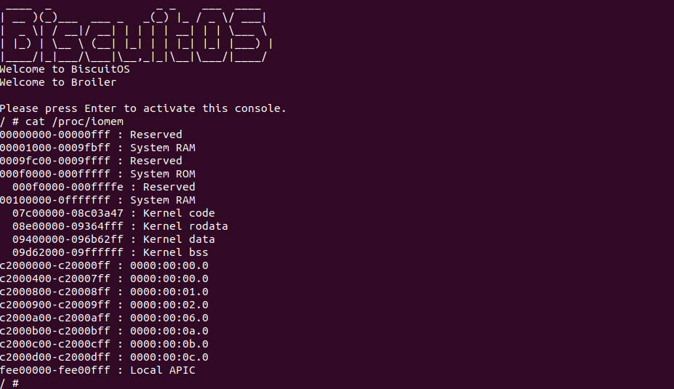Image resolution: width=674 pixels, height=389 pixels.
Task: Click the Kernel bss memory range
Action: point(111,252)
